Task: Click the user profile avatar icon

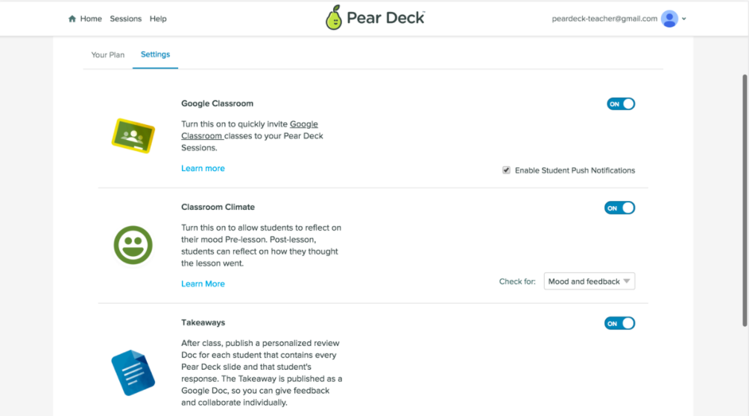Action: point(669,19)
